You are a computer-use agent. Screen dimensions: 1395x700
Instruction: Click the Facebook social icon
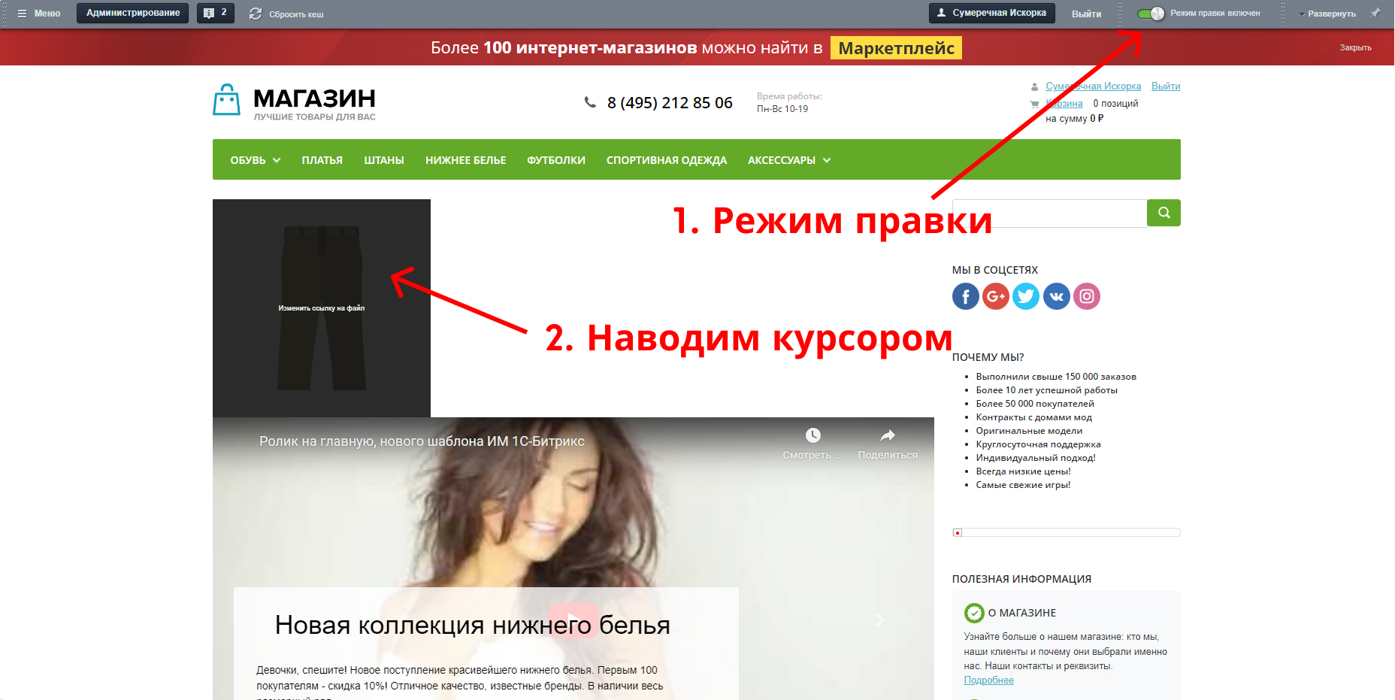[x=965, y=296]
